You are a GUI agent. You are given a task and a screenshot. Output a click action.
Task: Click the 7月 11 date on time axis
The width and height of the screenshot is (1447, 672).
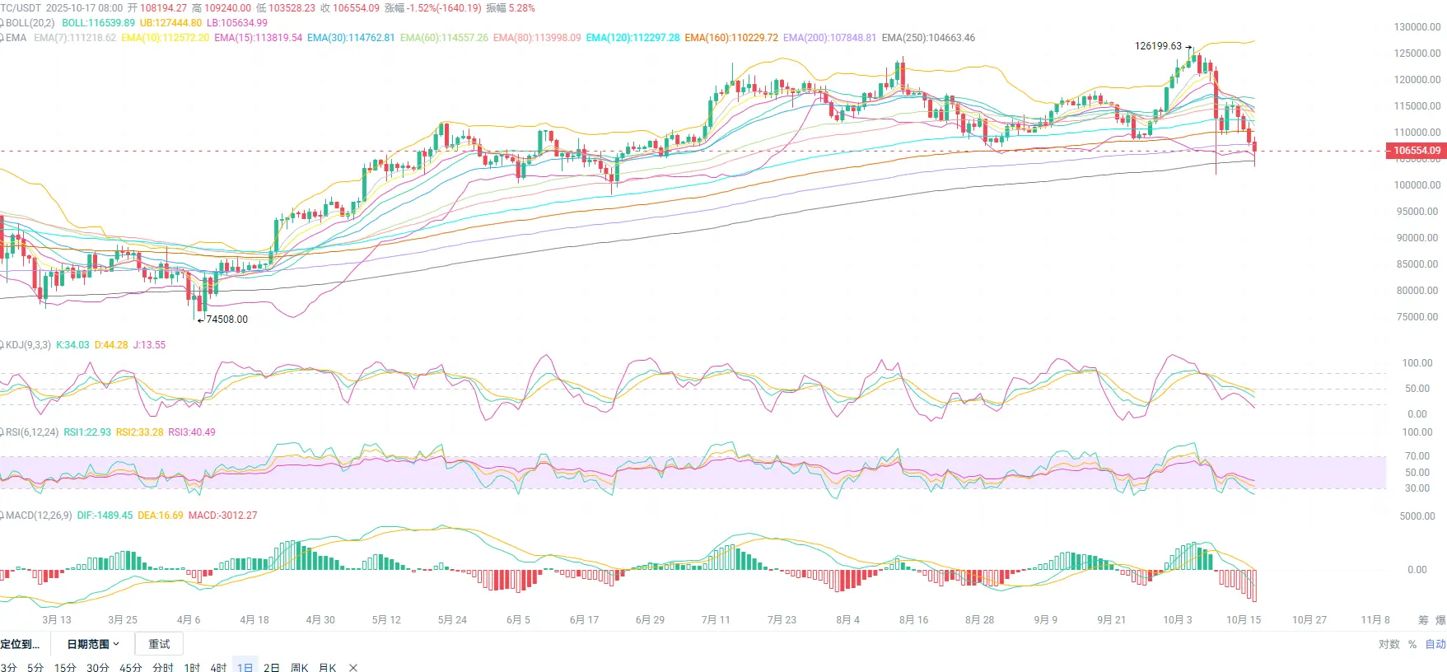click(x=716, y=620)
